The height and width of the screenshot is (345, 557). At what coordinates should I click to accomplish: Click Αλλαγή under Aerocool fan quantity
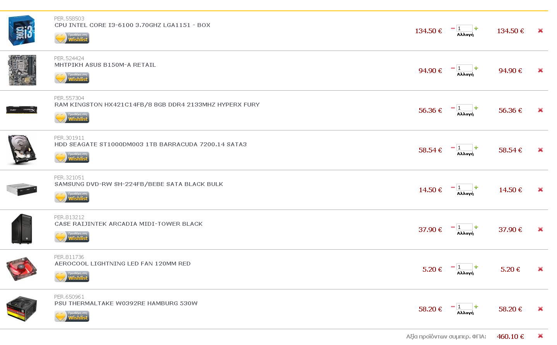click(465, 273)
